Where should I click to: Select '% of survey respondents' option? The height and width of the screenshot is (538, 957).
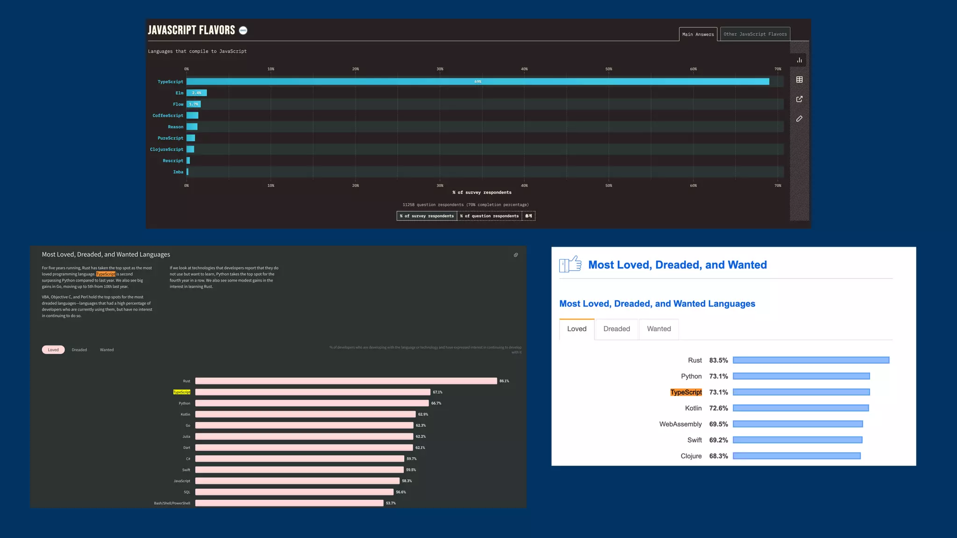tap(427, 216)
